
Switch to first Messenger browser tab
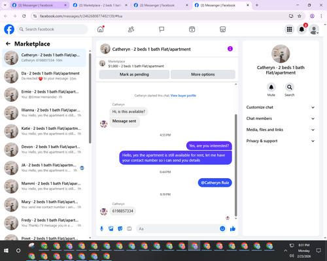40,5
